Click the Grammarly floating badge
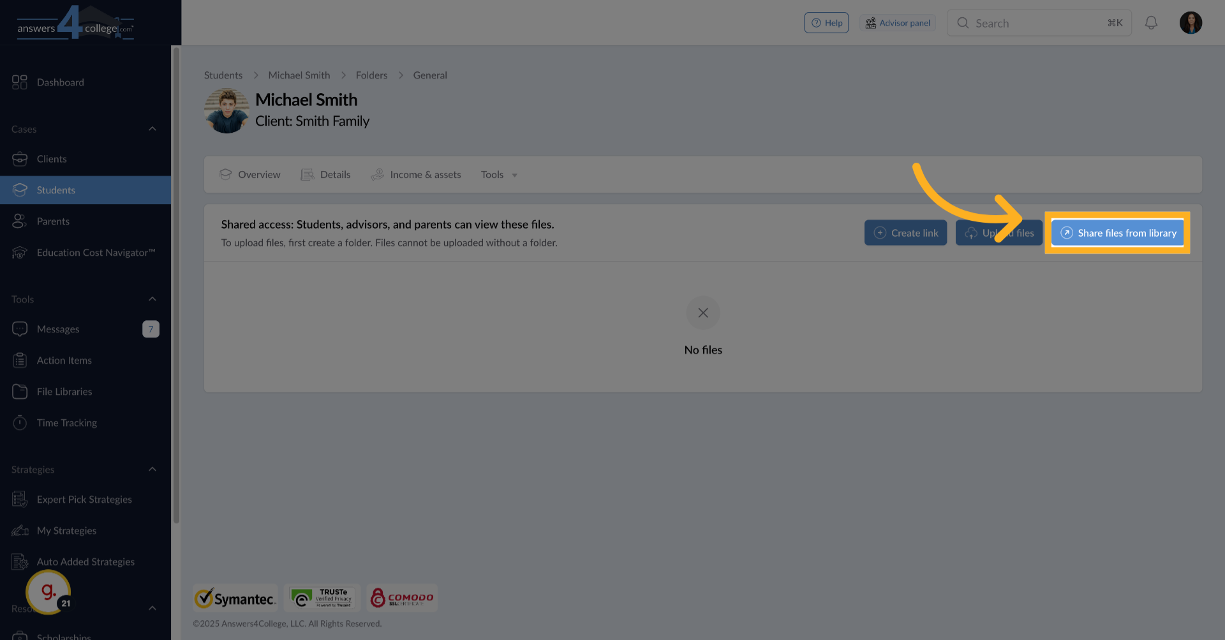Screen dimensions: 1225x640 [48, 592]
